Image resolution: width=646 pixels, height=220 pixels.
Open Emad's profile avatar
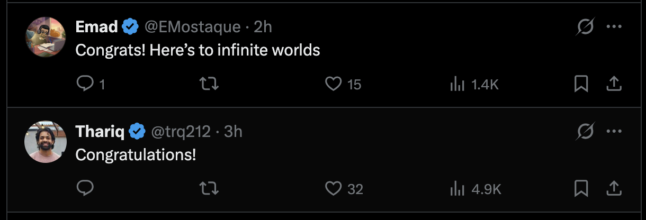45,36
